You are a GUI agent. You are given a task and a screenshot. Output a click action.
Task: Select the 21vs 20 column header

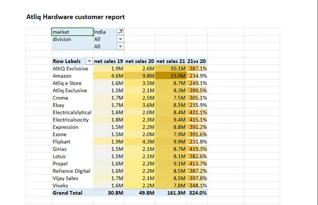[x=197, y=61]
